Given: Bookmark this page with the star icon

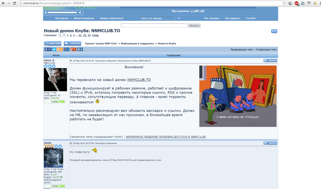Looking at the screenshot, I should (284, 3).
